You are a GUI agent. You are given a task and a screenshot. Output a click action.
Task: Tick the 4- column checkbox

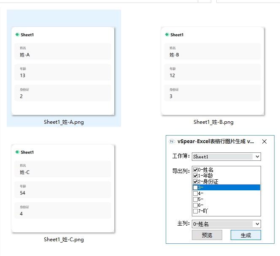pos(195,193)
